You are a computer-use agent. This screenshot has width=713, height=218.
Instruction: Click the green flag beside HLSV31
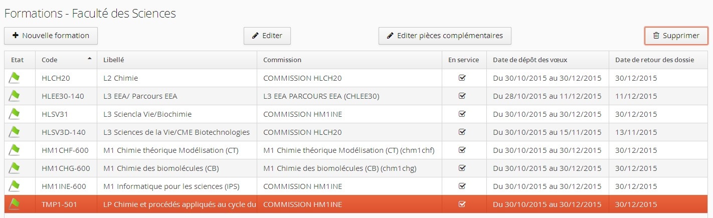[x=14, y=114]
